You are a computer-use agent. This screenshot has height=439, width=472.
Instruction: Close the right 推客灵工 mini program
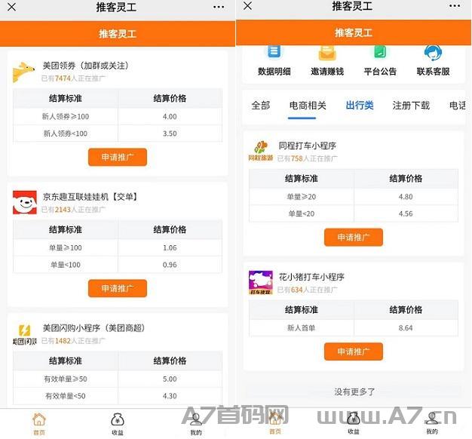pyautogui.click(x=247, y=6)
